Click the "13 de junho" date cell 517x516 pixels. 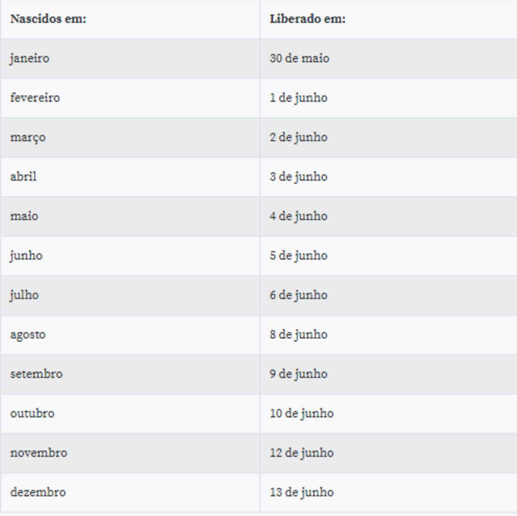click(x=301, y=492)
